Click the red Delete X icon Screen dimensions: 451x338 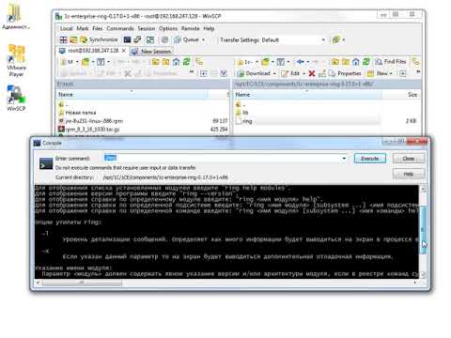[x=312, y=73]
